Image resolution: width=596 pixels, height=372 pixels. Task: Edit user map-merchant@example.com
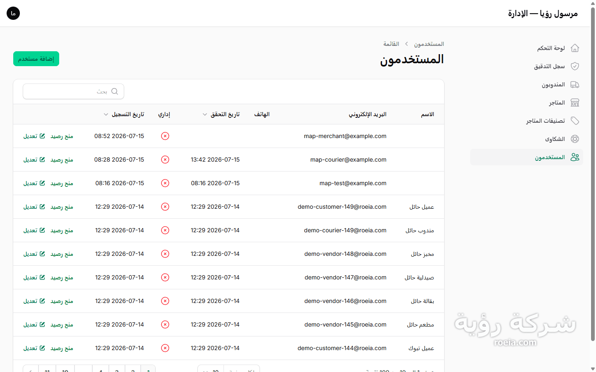pyautogui.click(x=34, y=136)
